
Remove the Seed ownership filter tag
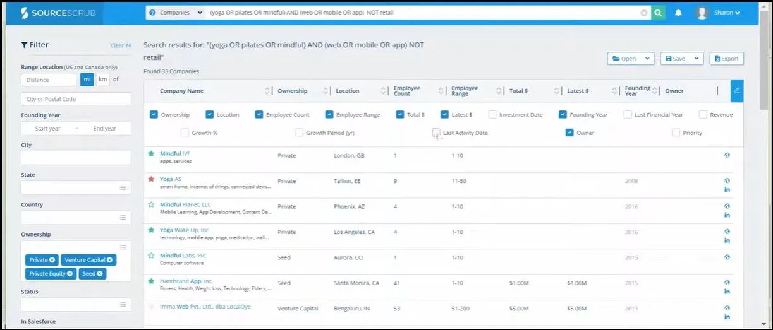(100, 274)
